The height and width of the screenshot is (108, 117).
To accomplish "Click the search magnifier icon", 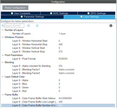I will click(x=3, y=26).
